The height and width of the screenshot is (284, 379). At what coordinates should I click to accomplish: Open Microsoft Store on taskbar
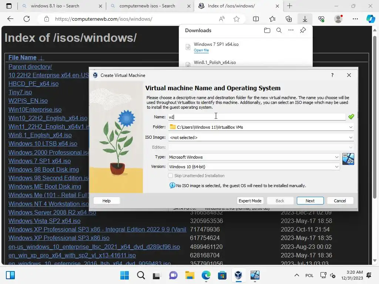222,275
